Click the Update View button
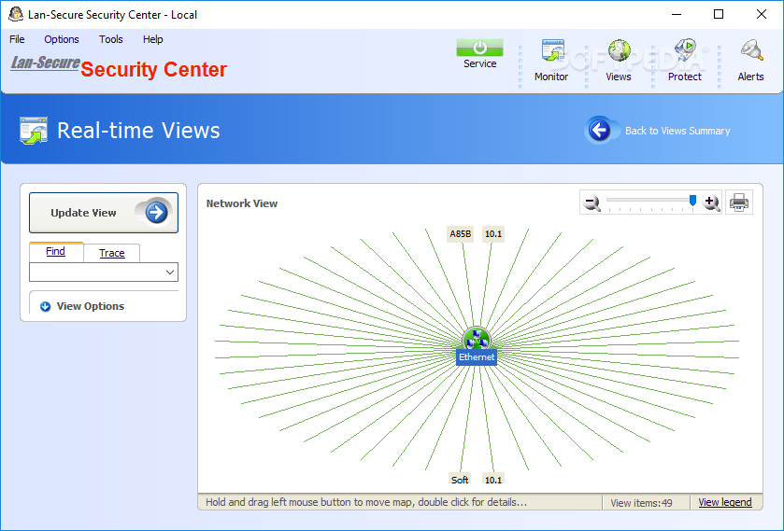This screenshot has height=531, width=784. coord(104,213)
